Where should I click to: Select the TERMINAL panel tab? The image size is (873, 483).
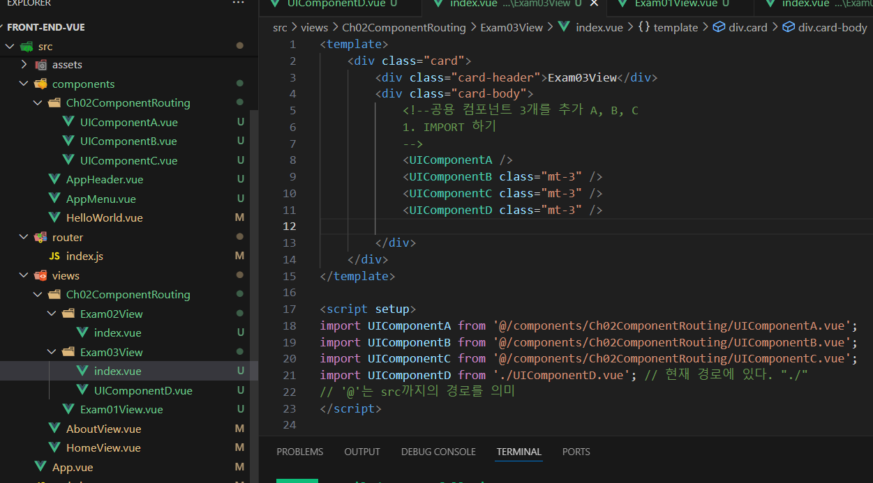coord(519,452)
